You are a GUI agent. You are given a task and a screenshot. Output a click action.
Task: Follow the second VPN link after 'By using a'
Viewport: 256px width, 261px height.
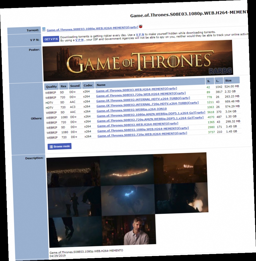[x=79, y=40]
